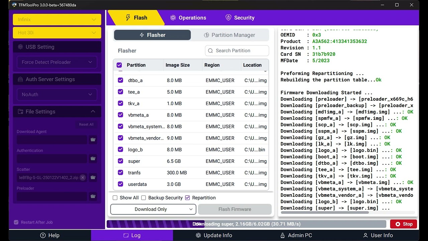Open the Infinix brand dropdown

(57, 19)
